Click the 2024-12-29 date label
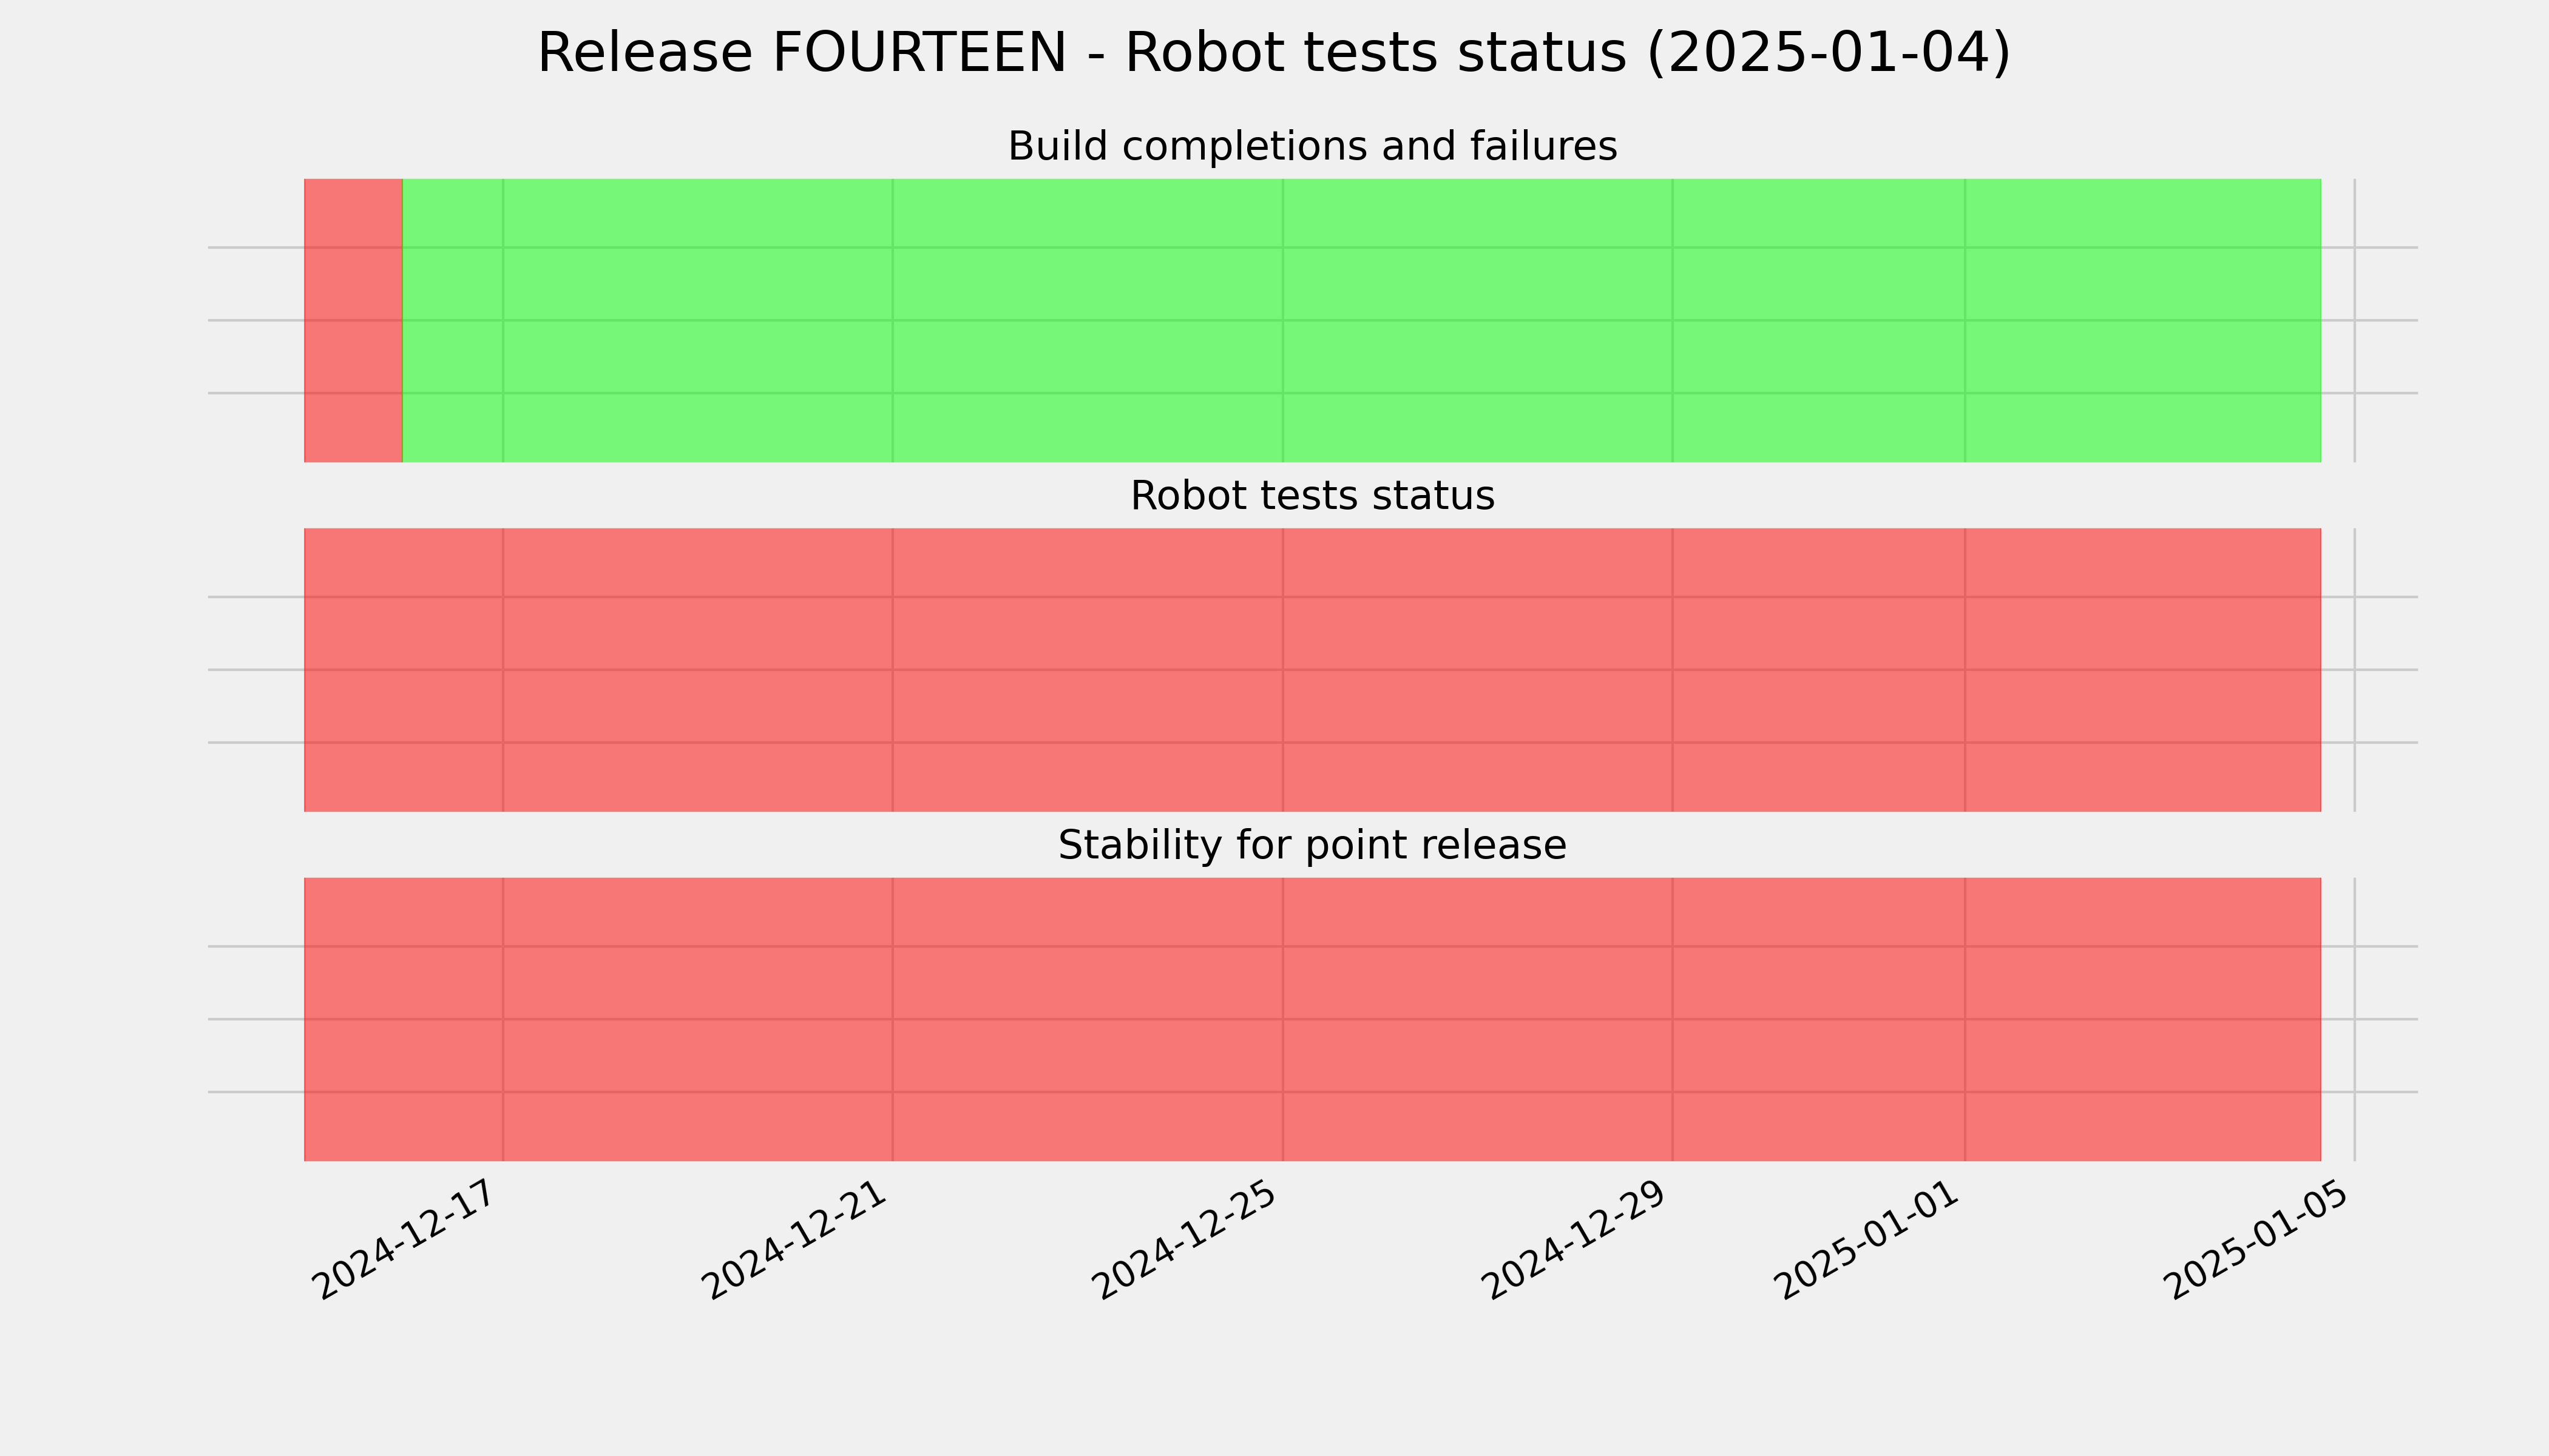Viewport: 2549px width, 1456px height. tap(1574, 1240)
